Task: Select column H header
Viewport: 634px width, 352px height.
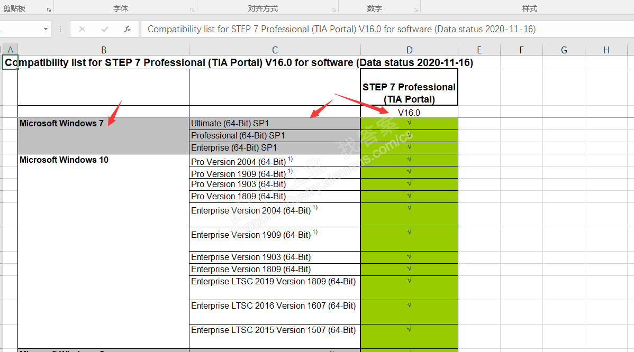Action: tap(606, 50)
